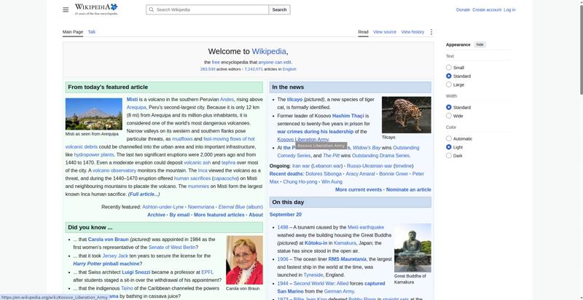Open the Misti volcano photo thumbnail

click(94, 114)
